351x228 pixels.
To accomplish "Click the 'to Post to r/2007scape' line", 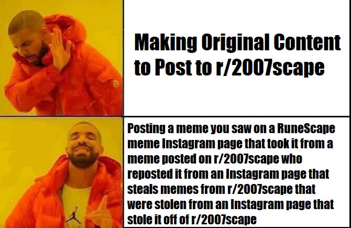I will [x=229, y=67].
